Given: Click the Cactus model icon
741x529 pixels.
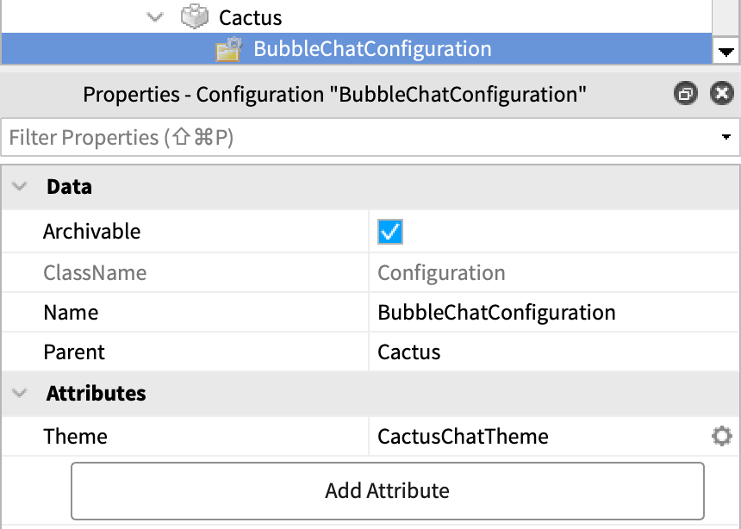Looking at the screenshot, I should click(x=193, y=17).
